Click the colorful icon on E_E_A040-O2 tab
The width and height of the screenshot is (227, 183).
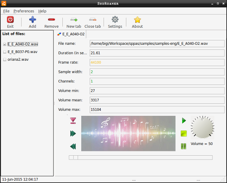tap(59, 34)
